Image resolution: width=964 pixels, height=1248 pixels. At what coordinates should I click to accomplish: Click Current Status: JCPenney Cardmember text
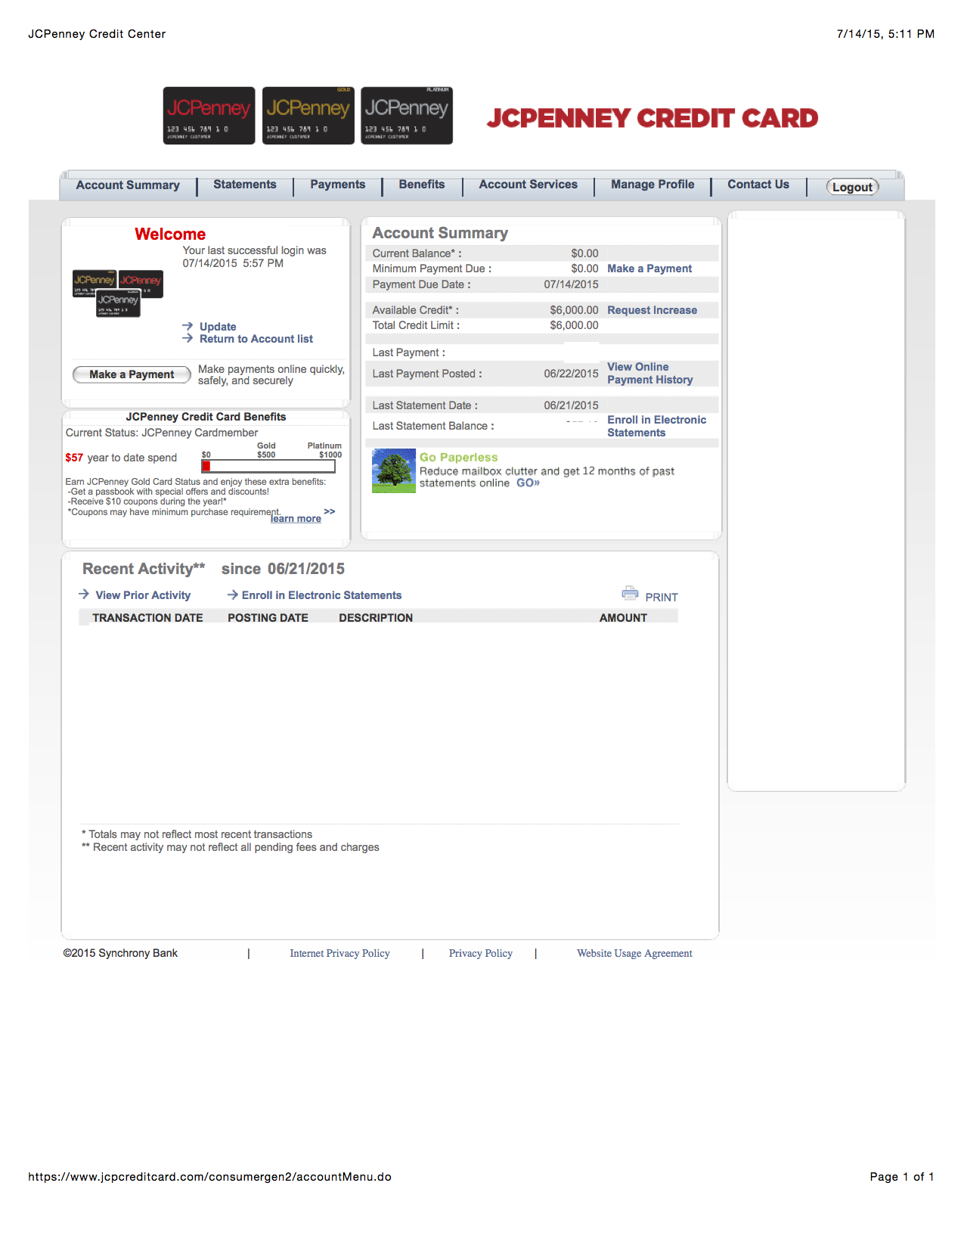tap(162, 433)
